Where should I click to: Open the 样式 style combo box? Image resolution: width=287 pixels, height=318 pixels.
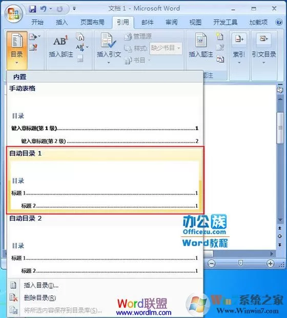pyautogui.click(x=166, y=48)
